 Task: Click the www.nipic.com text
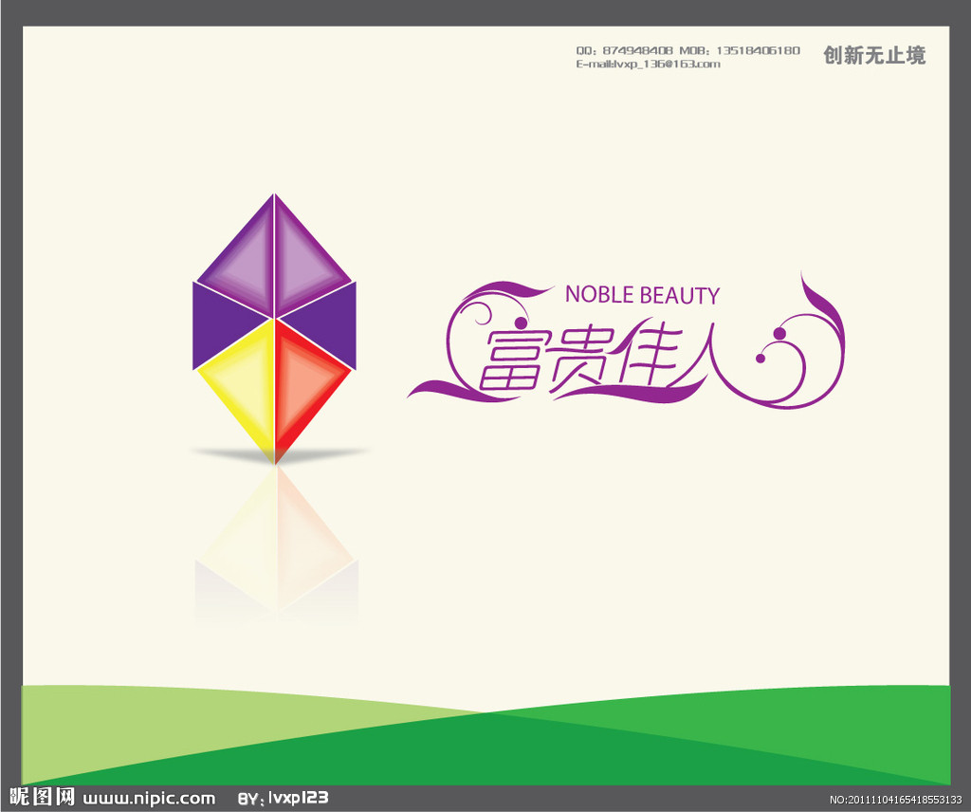[x=149, y=798]
